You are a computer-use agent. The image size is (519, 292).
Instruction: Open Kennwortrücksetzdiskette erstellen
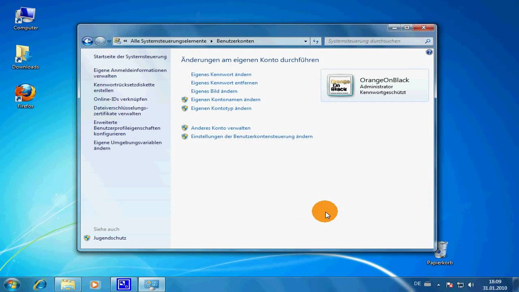[124, 88]
